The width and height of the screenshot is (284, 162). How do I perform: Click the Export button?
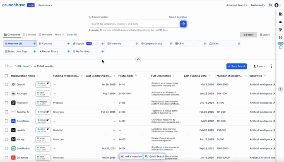pyautogui.click(x=259, y=66)
